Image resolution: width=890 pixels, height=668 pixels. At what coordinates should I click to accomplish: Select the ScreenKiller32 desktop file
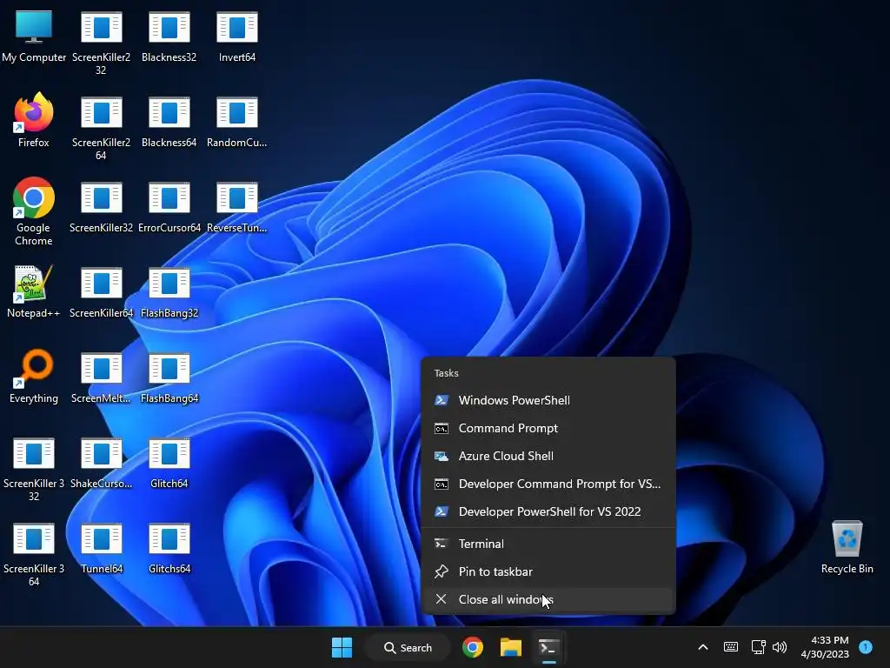pyautogui.click(x=101, y=207)
